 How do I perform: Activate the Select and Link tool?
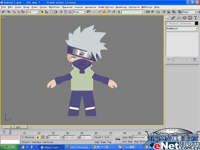click(14, 12)
